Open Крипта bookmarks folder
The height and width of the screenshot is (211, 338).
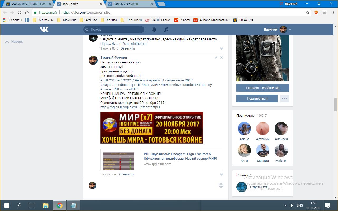coord(109,20)
